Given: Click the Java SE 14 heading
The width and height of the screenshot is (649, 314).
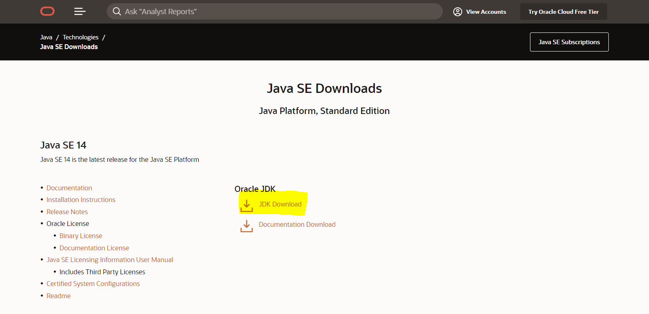Looking at the screenshot, I should [63, 145].
